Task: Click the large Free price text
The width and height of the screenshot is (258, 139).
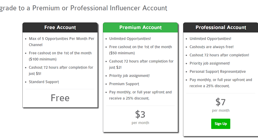Action: [60, 98]
